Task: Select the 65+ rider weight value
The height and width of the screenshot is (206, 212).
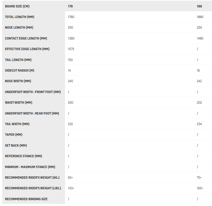Action: 70,178
